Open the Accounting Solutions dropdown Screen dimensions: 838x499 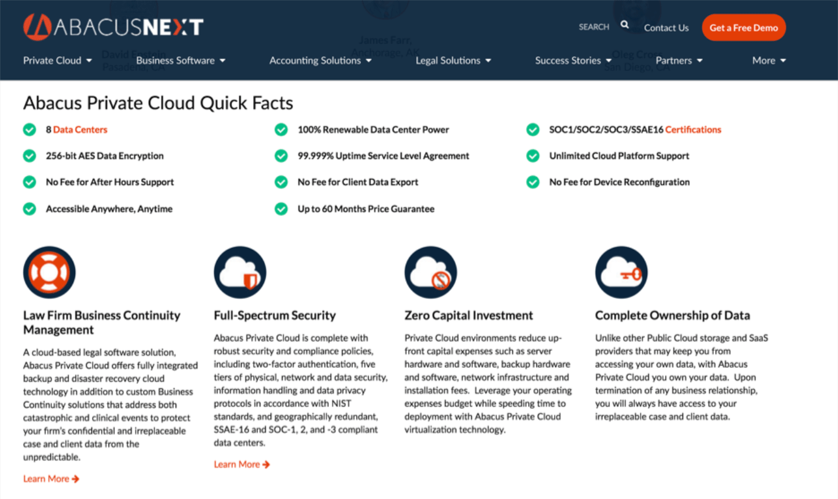[320, 60]
